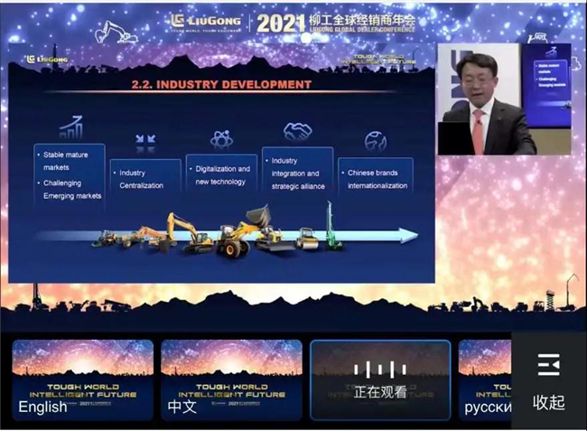Screen dimensions: 587x431
Task: Click the bar chart growth icon
Action: click(x=71, y=127)
